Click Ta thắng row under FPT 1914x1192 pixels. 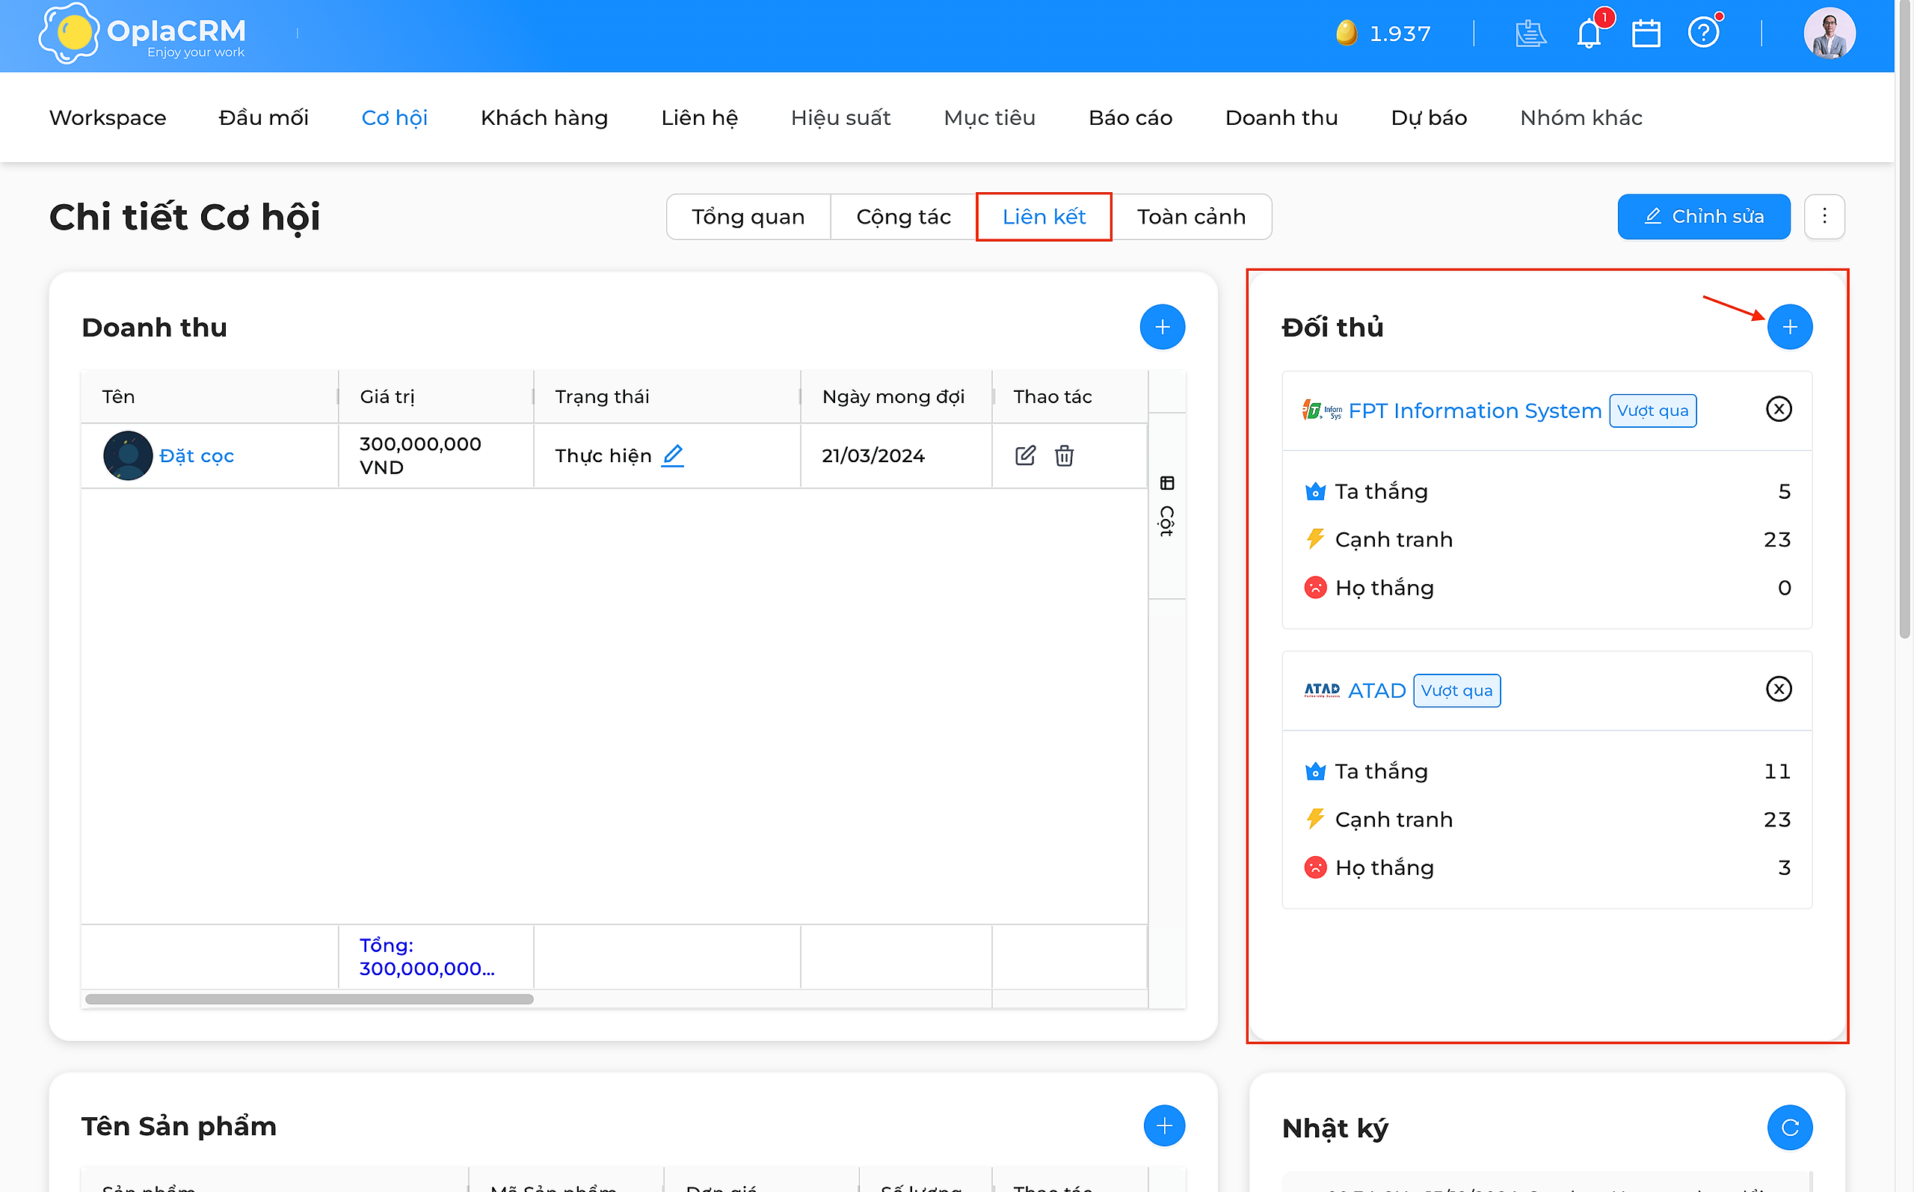[x=1547, y=491]
